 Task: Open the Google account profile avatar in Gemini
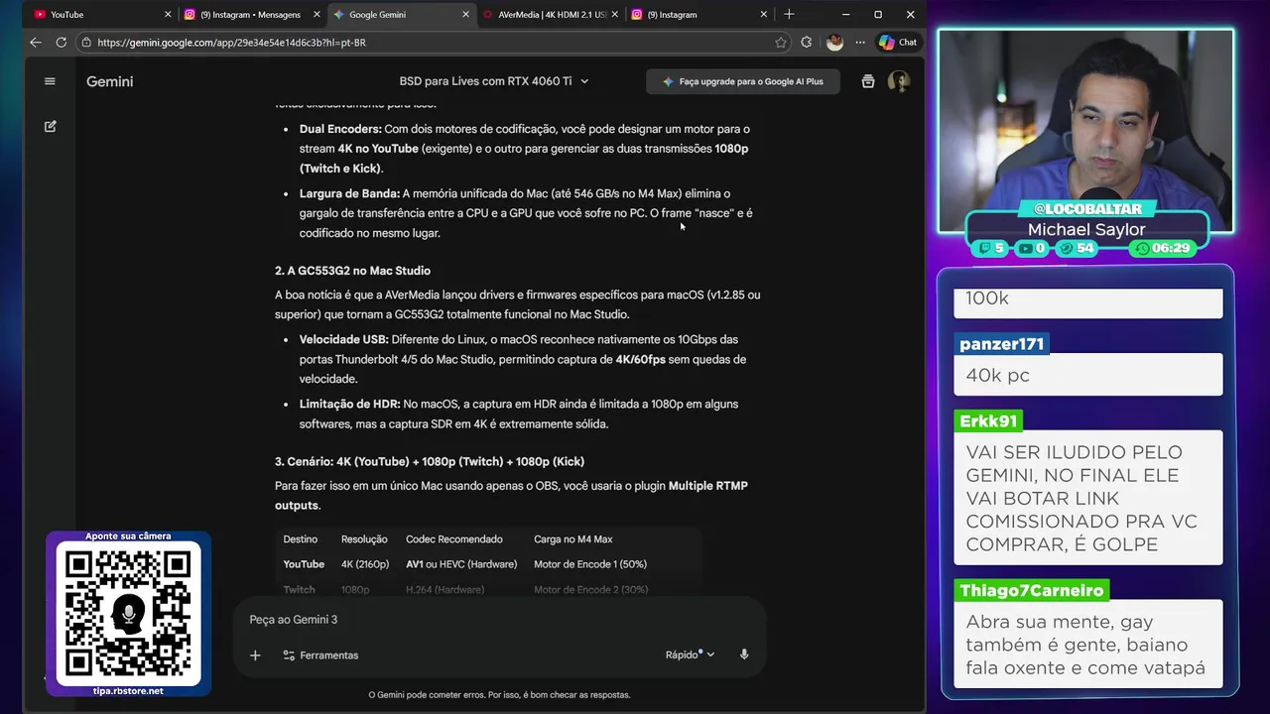pos(899,81)
